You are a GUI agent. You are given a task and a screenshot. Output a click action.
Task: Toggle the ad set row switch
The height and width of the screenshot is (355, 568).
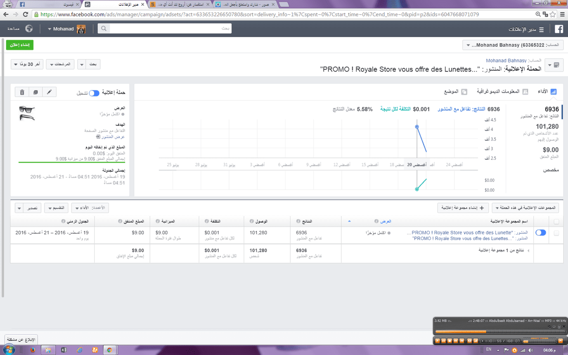tap(540, 233)
